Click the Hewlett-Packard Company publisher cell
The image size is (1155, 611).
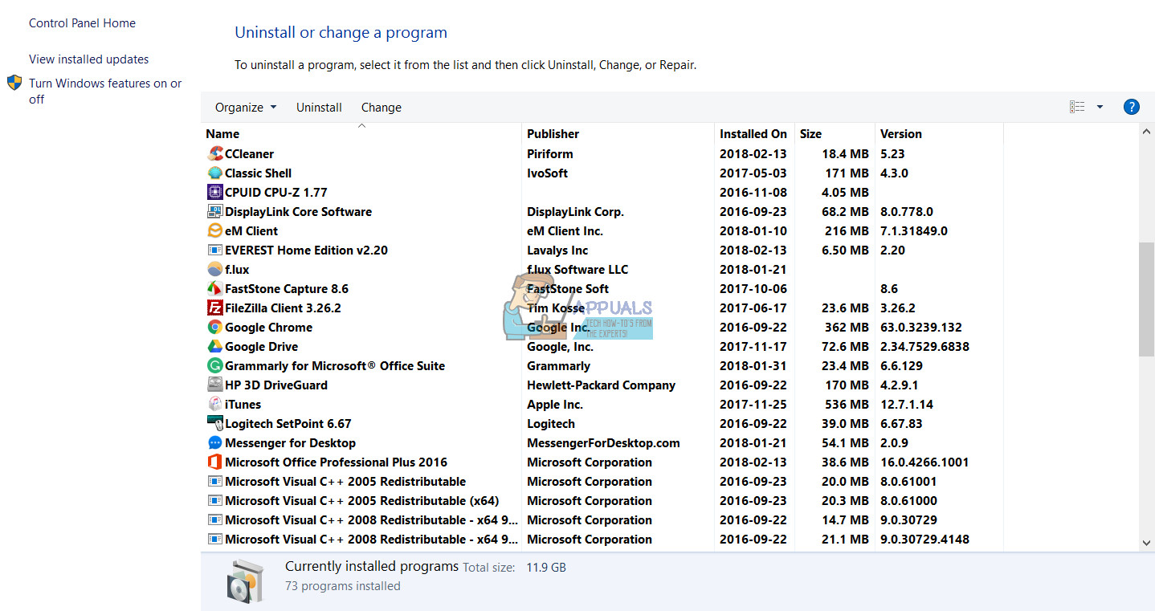(x=602, y=385)
